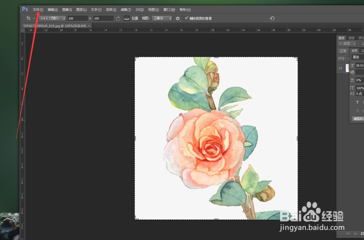Click the 拉直 straighten label
The height and width of the screenshot is (240, 364).
pos(135,18)
